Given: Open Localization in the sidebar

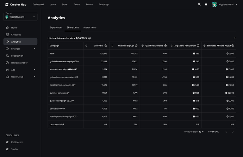Looking at the screenshot, I should click(x=17, y=56).
